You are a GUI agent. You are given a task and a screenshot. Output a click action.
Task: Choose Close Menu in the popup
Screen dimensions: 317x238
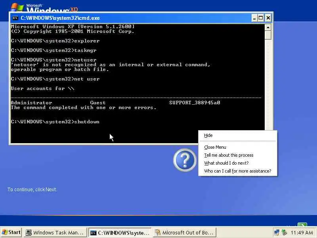click(215, 147)
